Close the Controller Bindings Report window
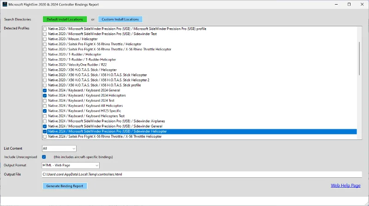 [362, 4]
